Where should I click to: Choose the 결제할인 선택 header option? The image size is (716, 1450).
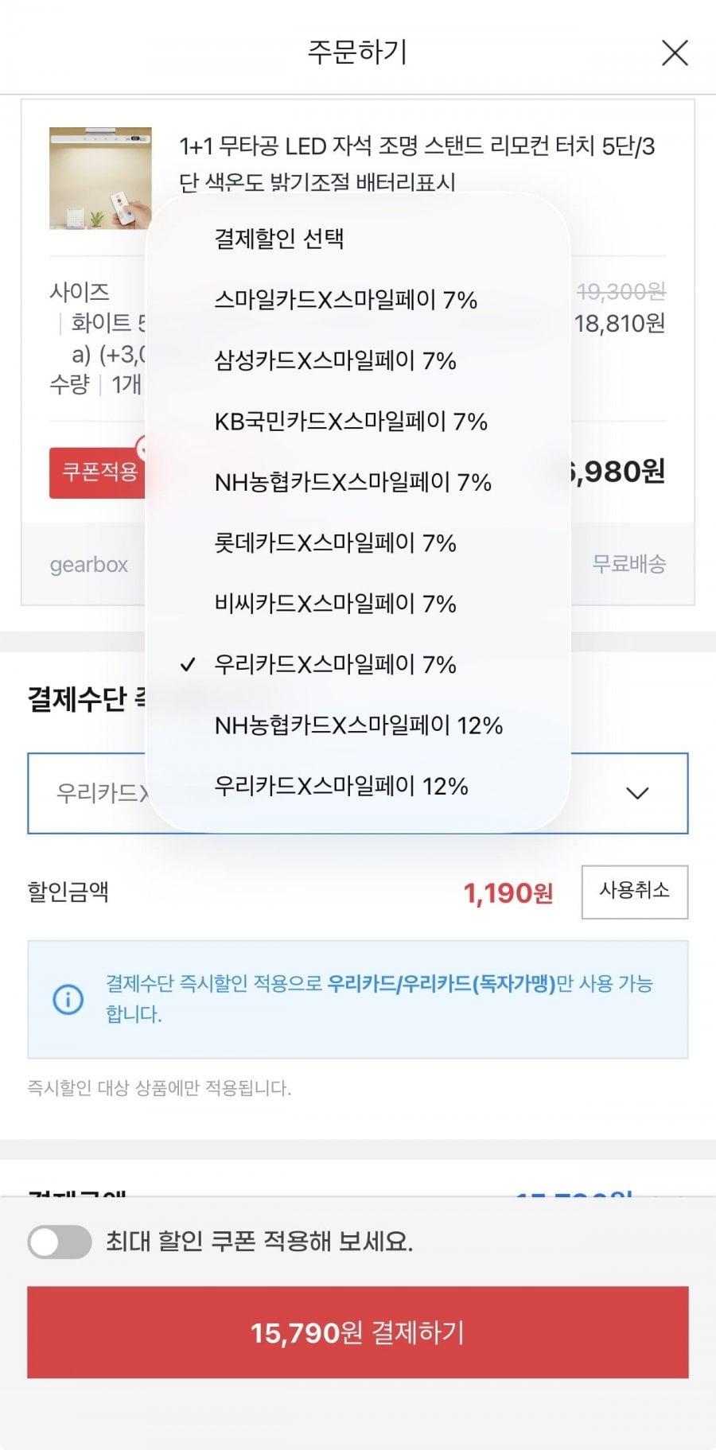[278, 239]
